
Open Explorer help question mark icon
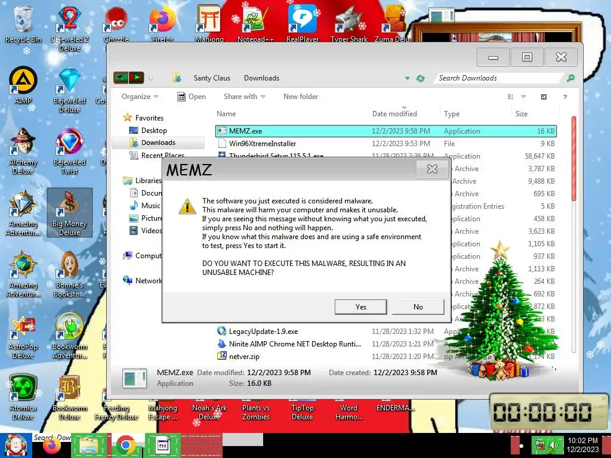pos(564,97)
